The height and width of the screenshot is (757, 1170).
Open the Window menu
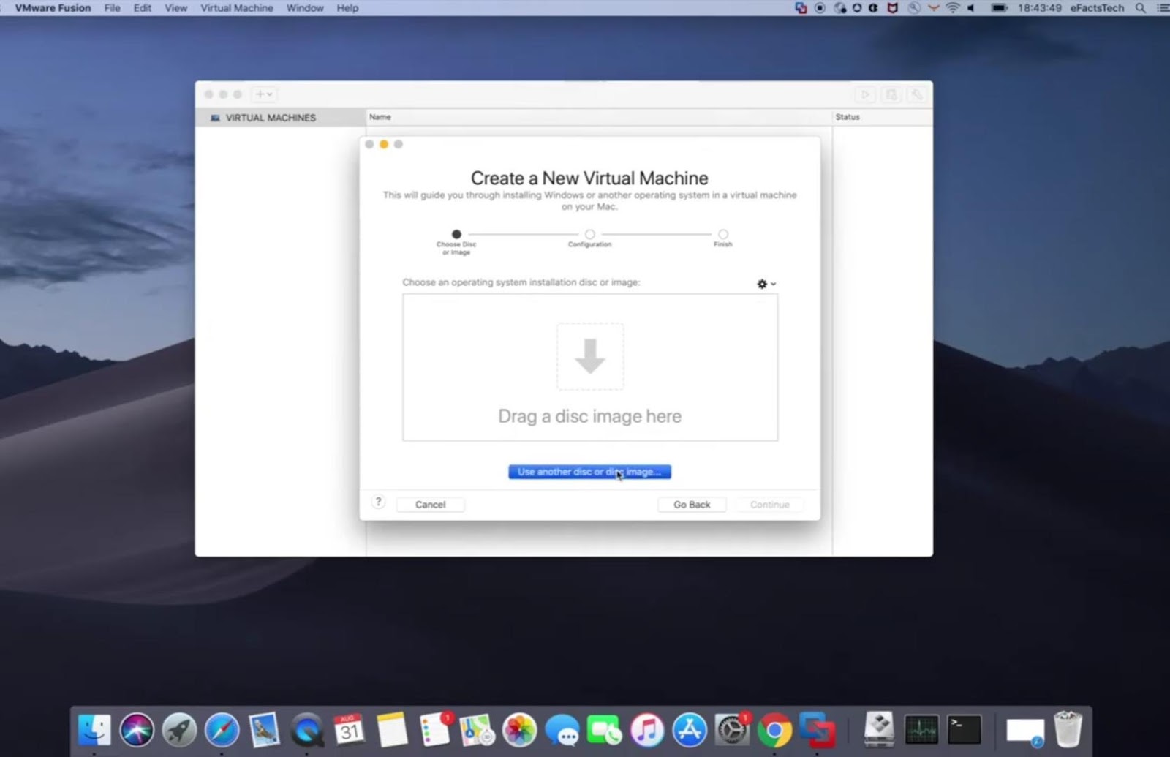click(x=305, y=8)
